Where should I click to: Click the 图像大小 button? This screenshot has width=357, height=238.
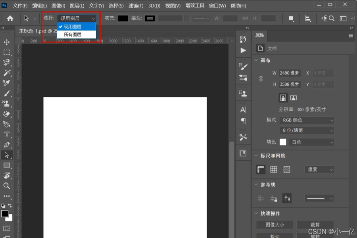(275, 225)
